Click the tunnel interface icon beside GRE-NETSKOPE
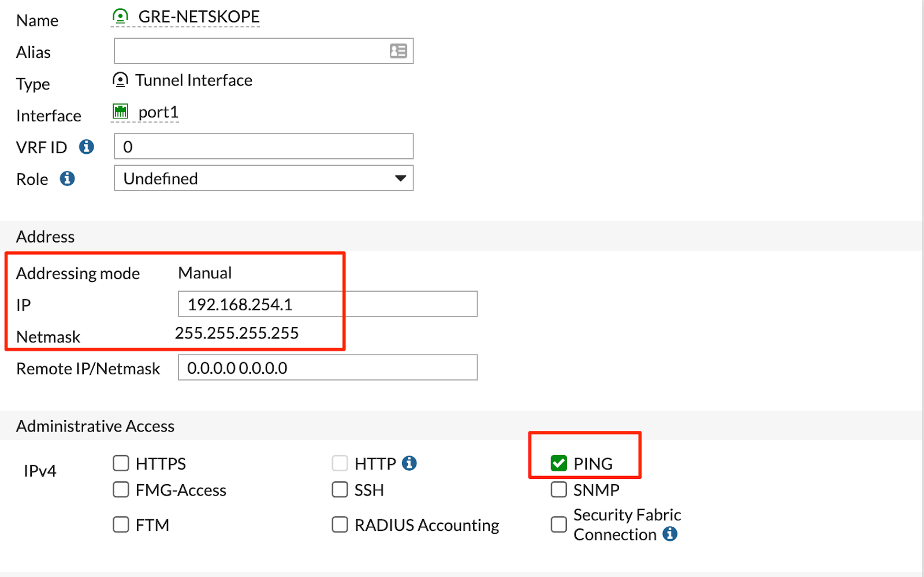This screenshot has width=924, height=577. tap(120, 16)
